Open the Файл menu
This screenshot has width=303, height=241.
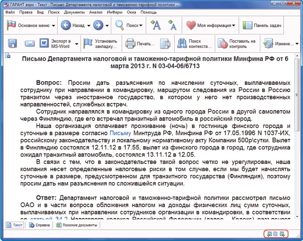coord(10,12)
